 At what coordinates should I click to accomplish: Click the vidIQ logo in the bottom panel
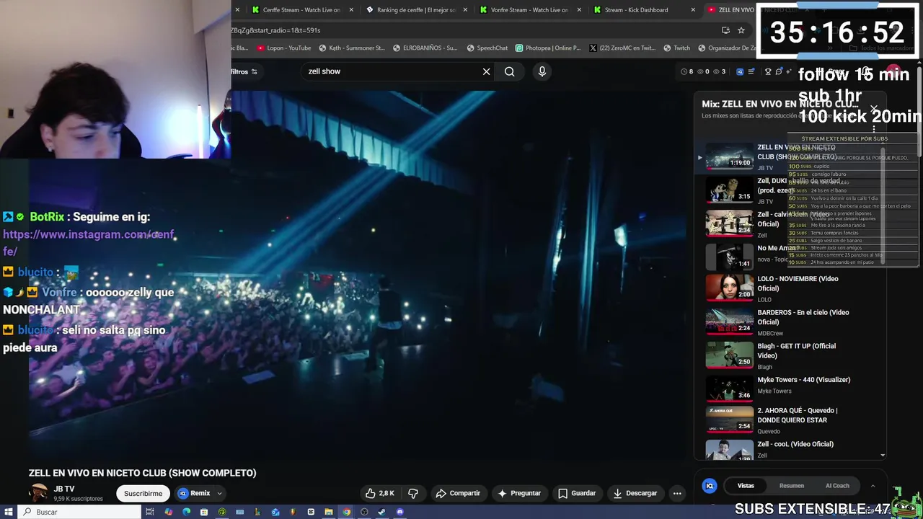click(710, 486)
